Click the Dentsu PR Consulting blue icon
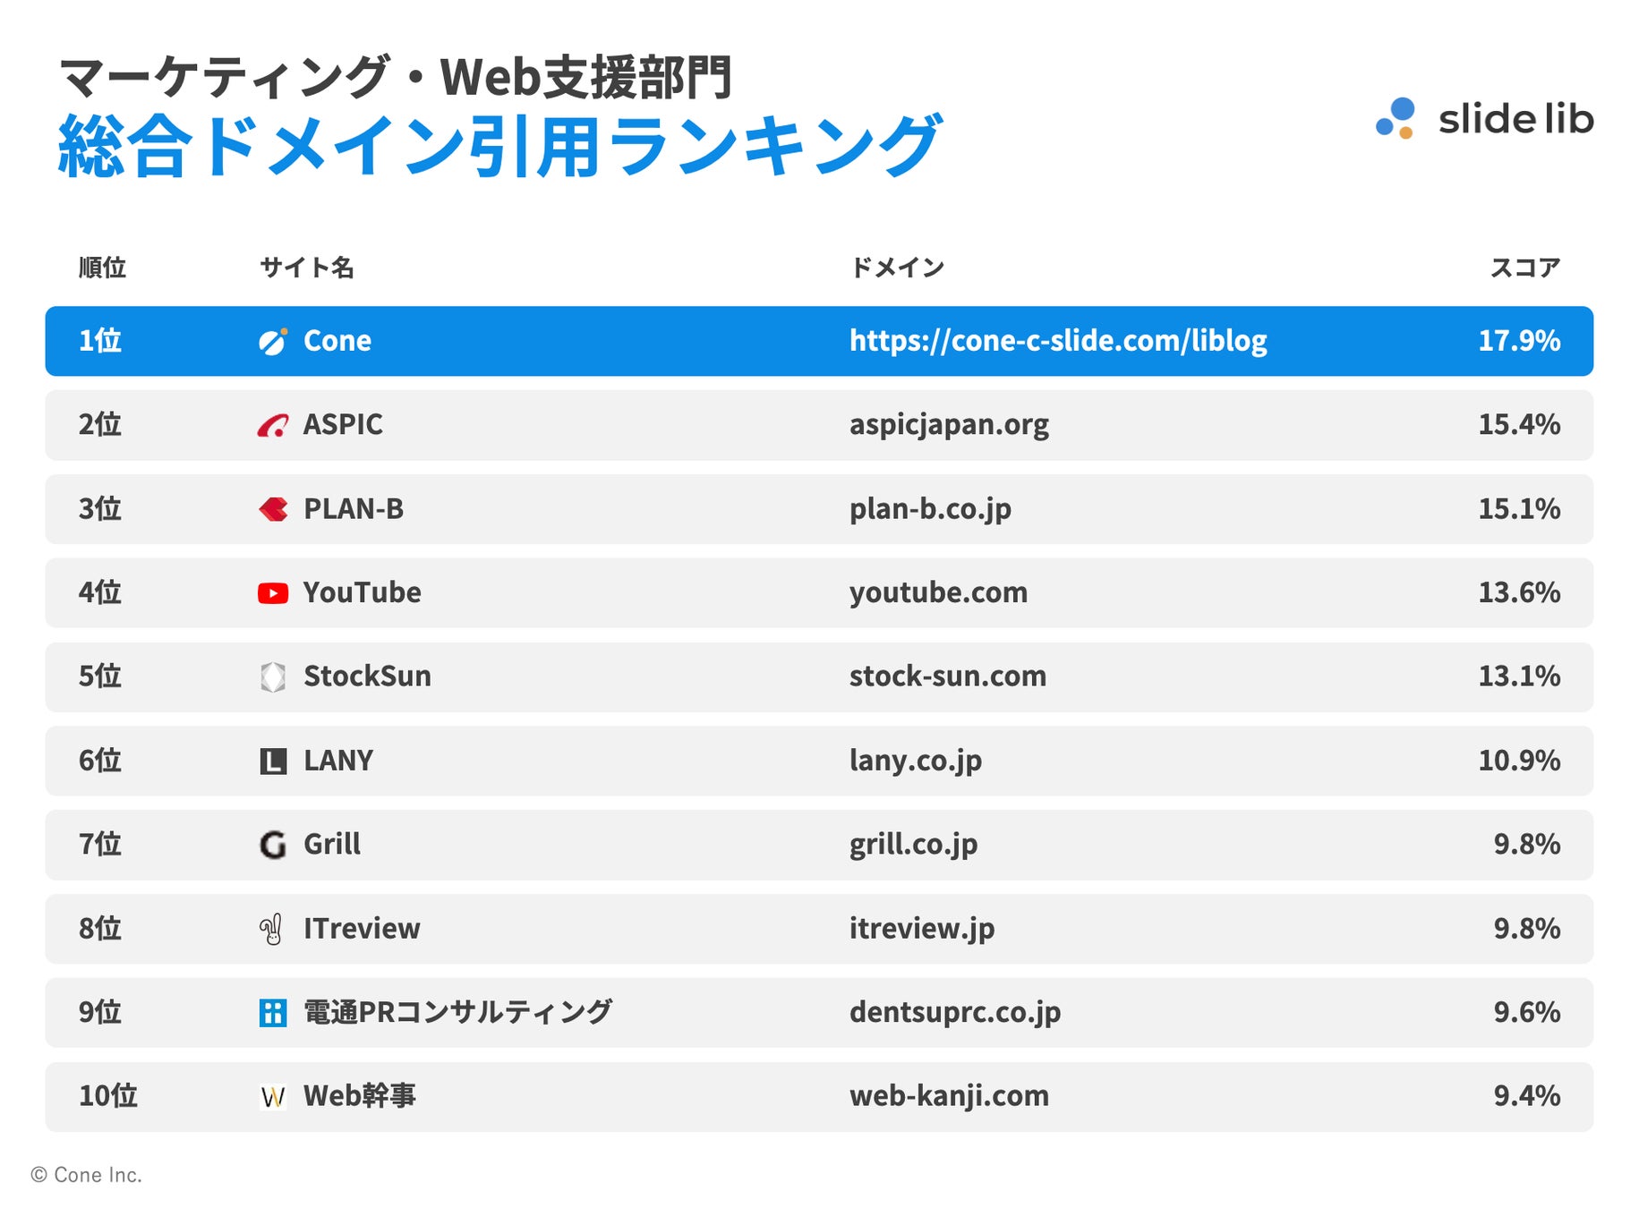 [x=273, y=1013]
